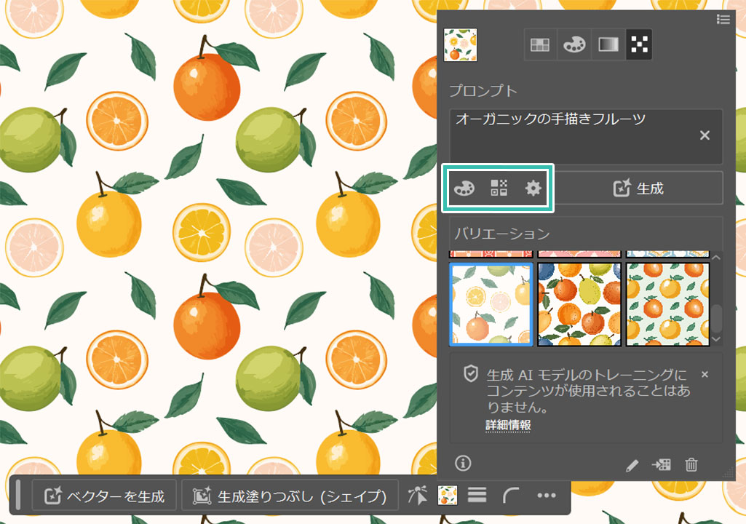Viewport: 746px width, 524px height.
Task: Select the pixelated mixed fruits variation thumbnail
Action: [x=579, y=304]
